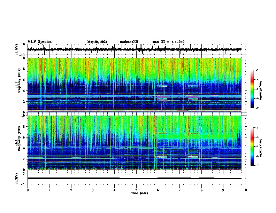The height and width of the screenshot is (213, 276).
Task: Click the 'ch.3(V)' axis label
Action: click(17, 179)
